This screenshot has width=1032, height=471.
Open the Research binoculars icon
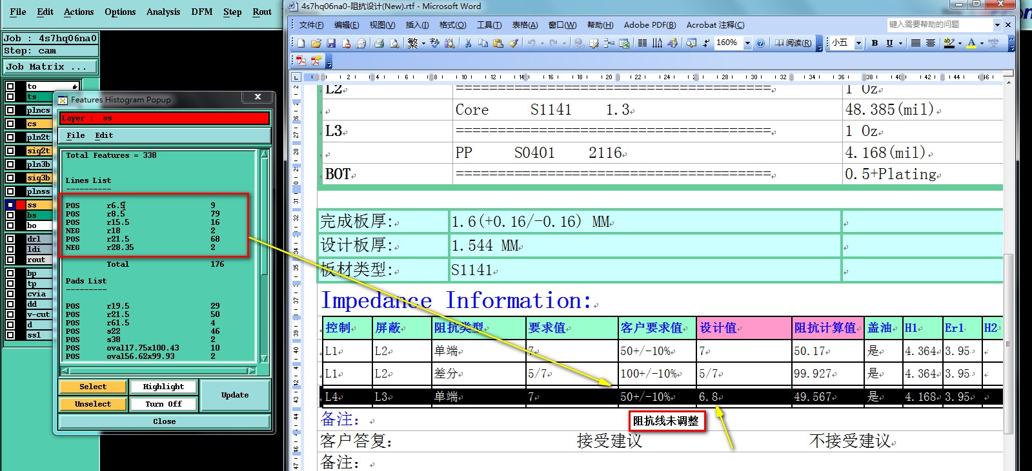[x=450, y=43]
